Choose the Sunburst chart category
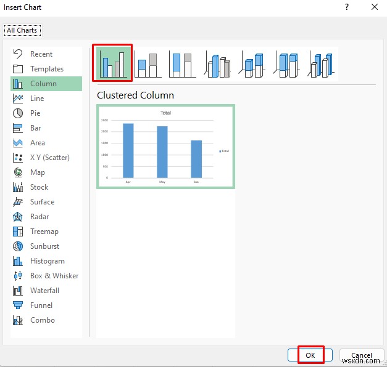The image size is (387, 367). (46, 246)
